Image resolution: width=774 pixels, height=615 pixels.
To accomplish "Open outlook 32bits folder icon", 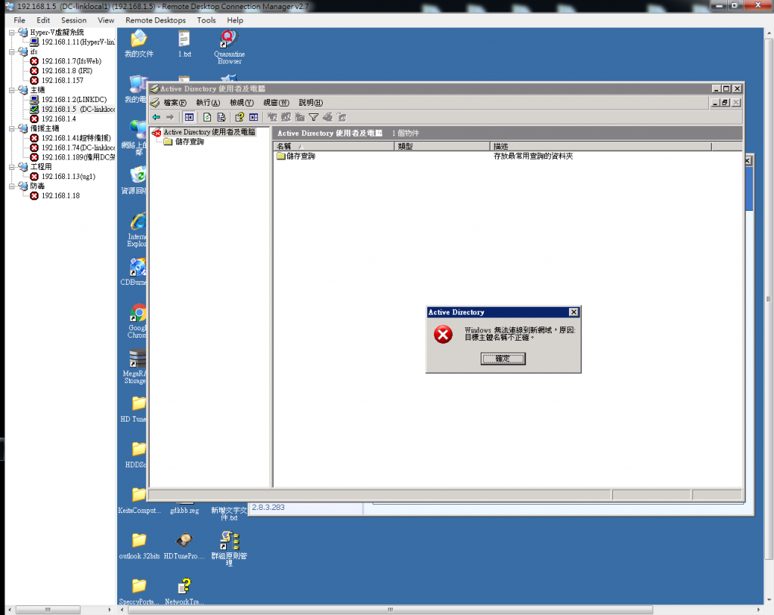I will [139, 545].
